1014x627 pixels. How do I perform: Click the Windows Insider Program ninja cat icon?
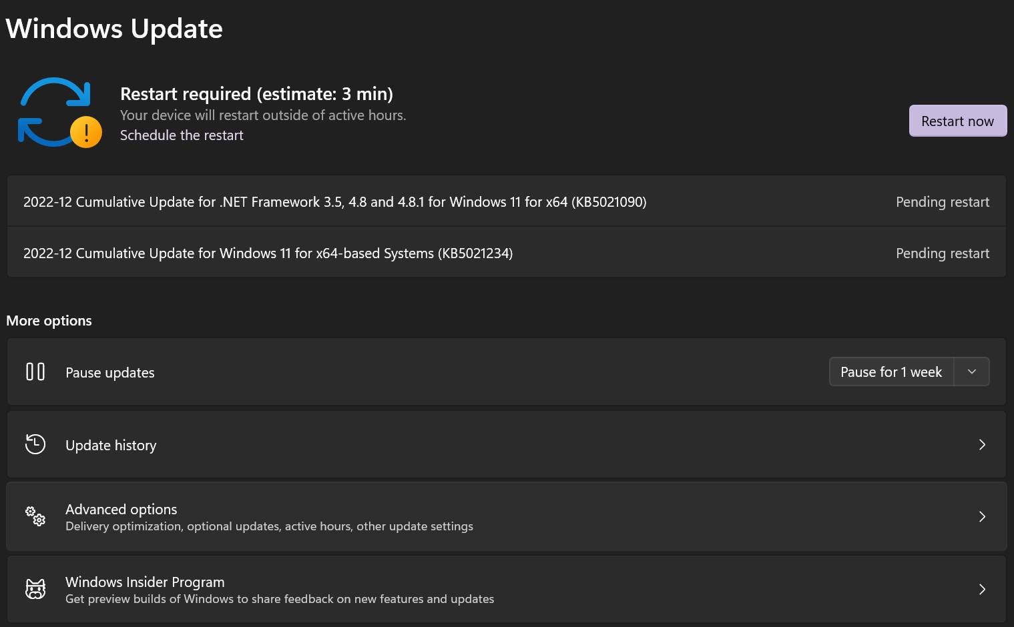coord(35,589)
